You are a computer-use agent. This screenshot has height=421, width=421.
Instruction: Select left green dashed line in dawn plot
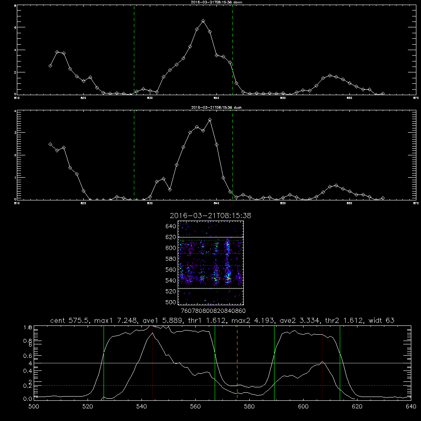(x=134, y=50)
